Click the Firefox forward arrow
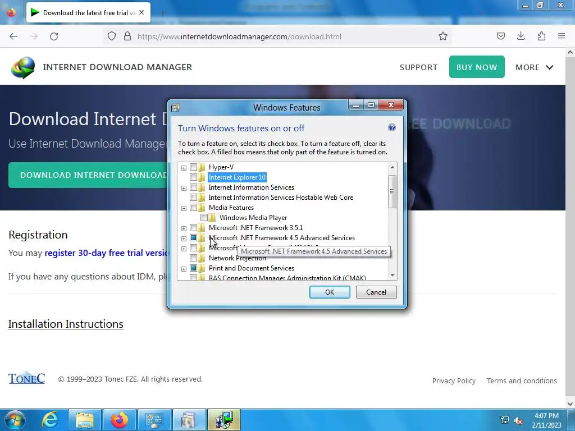575x431 pixels. click(34, 36)
